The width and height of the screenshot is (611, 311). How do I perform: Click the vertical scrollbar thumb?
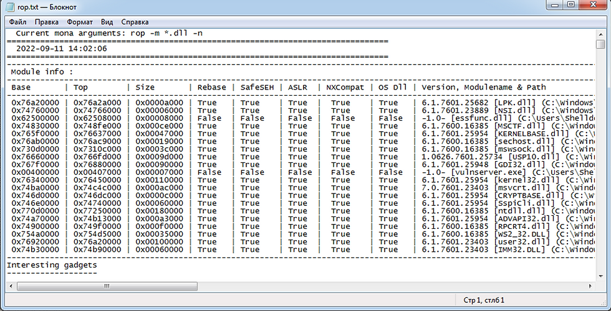[x=600, y=44]
